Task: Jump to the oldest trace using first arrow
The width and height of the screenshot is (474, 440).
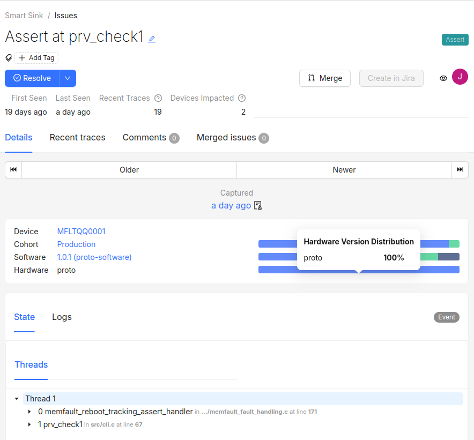Action: tap(13, 170)
